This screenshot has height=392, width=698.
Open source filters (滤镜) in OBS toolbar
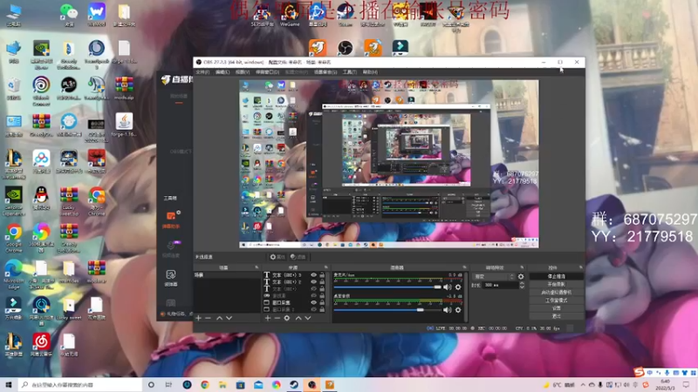click(x=298, y=257)
